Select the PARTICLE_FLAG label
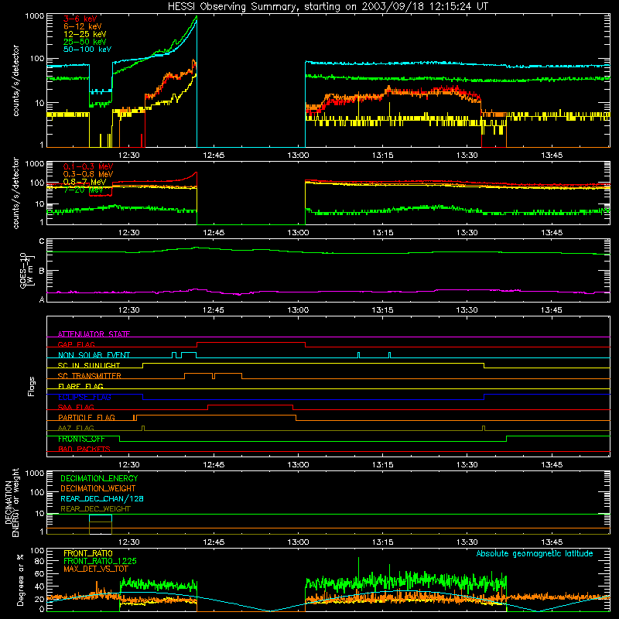619x619 pixels. [x=87, y=418]
